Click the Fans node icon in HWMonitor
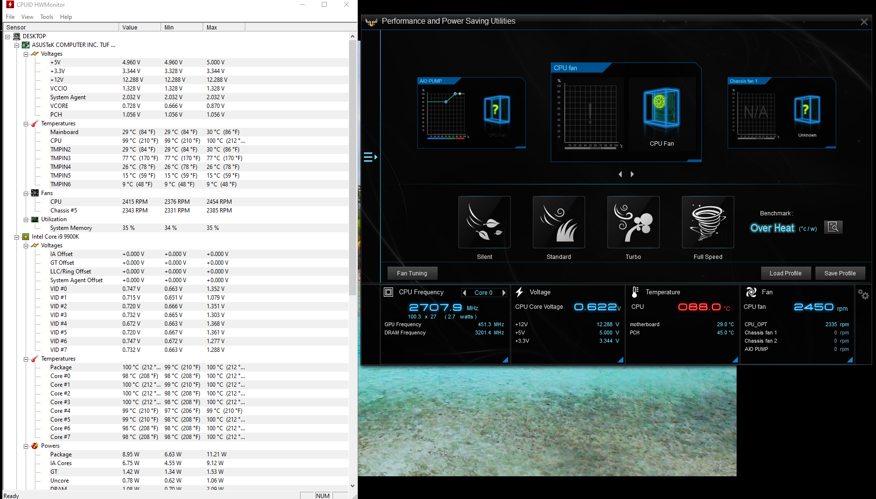 pos(35,193)
